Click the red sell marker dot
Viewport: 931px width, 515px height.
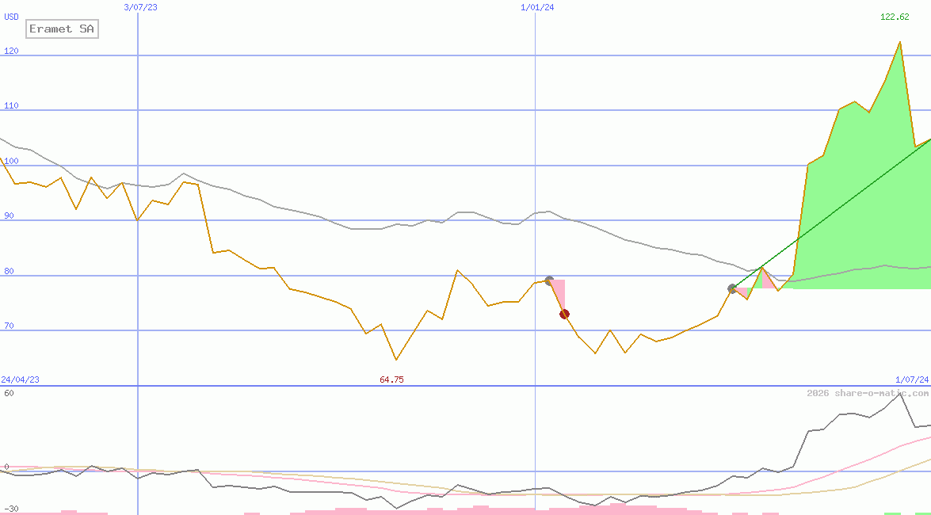(x=564, y=314)
